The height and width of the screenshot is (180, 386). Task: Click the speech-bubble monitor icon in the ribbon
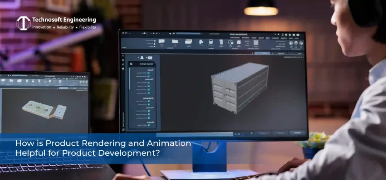point(161,41)
